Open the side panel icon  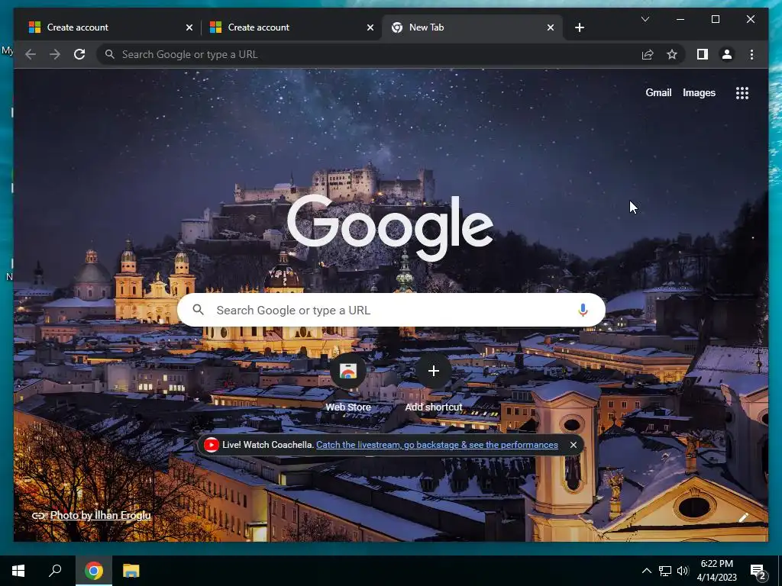(x=703, y=54)
